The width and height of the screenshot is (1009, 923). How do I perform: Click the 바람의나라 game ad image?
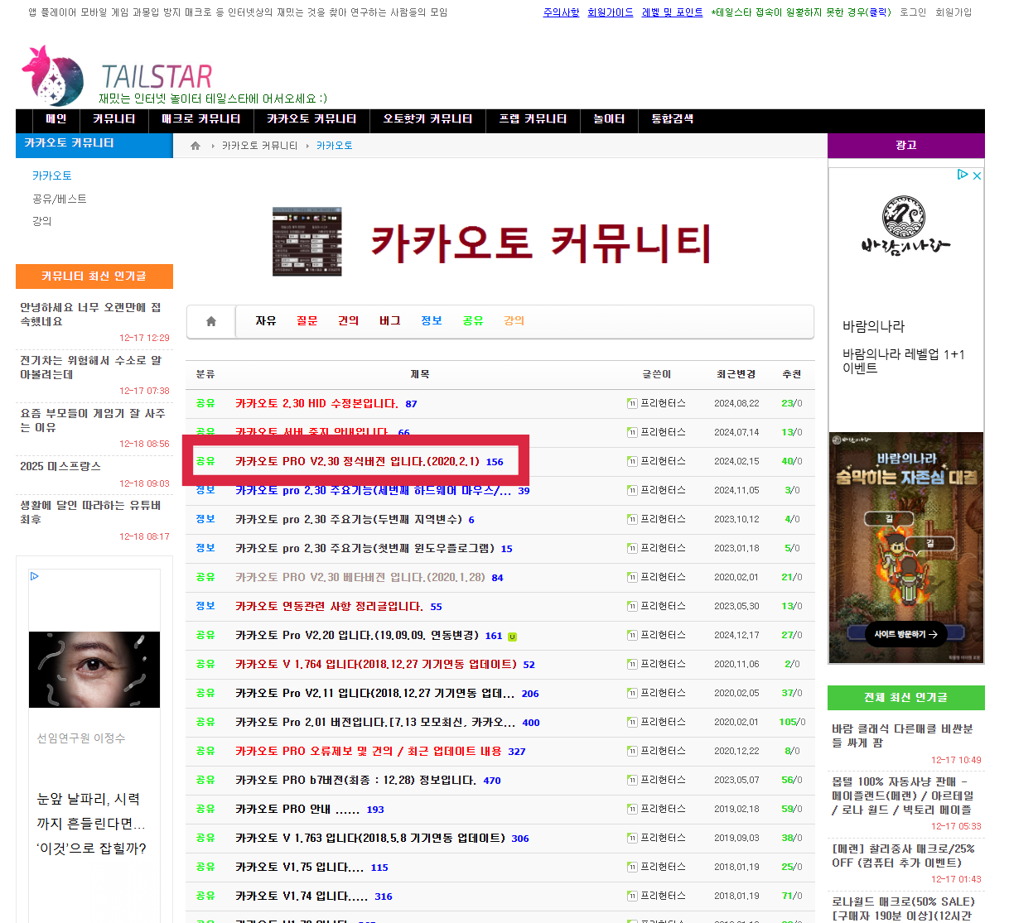pos(906,547)
